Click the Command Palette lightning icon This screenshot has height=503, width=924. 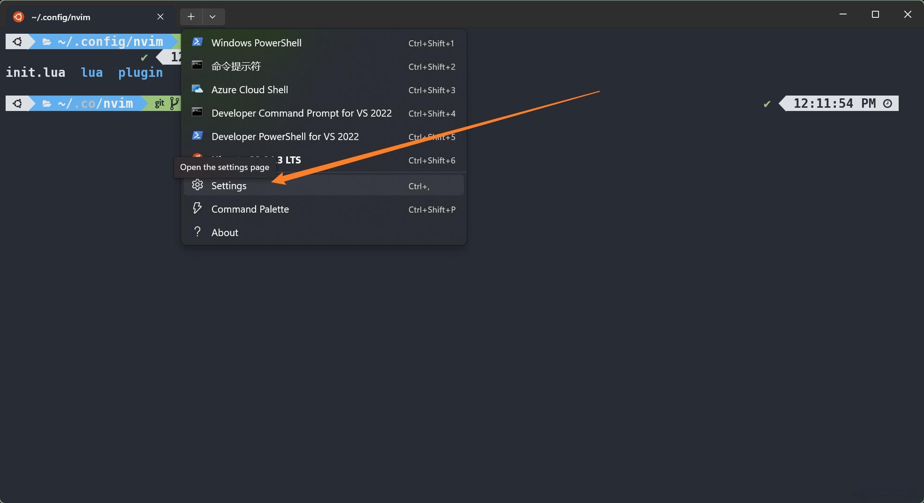coord(197,208)
